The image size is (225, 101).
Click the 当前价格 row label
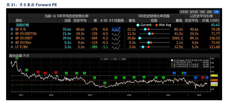click(x=22, y=25)
